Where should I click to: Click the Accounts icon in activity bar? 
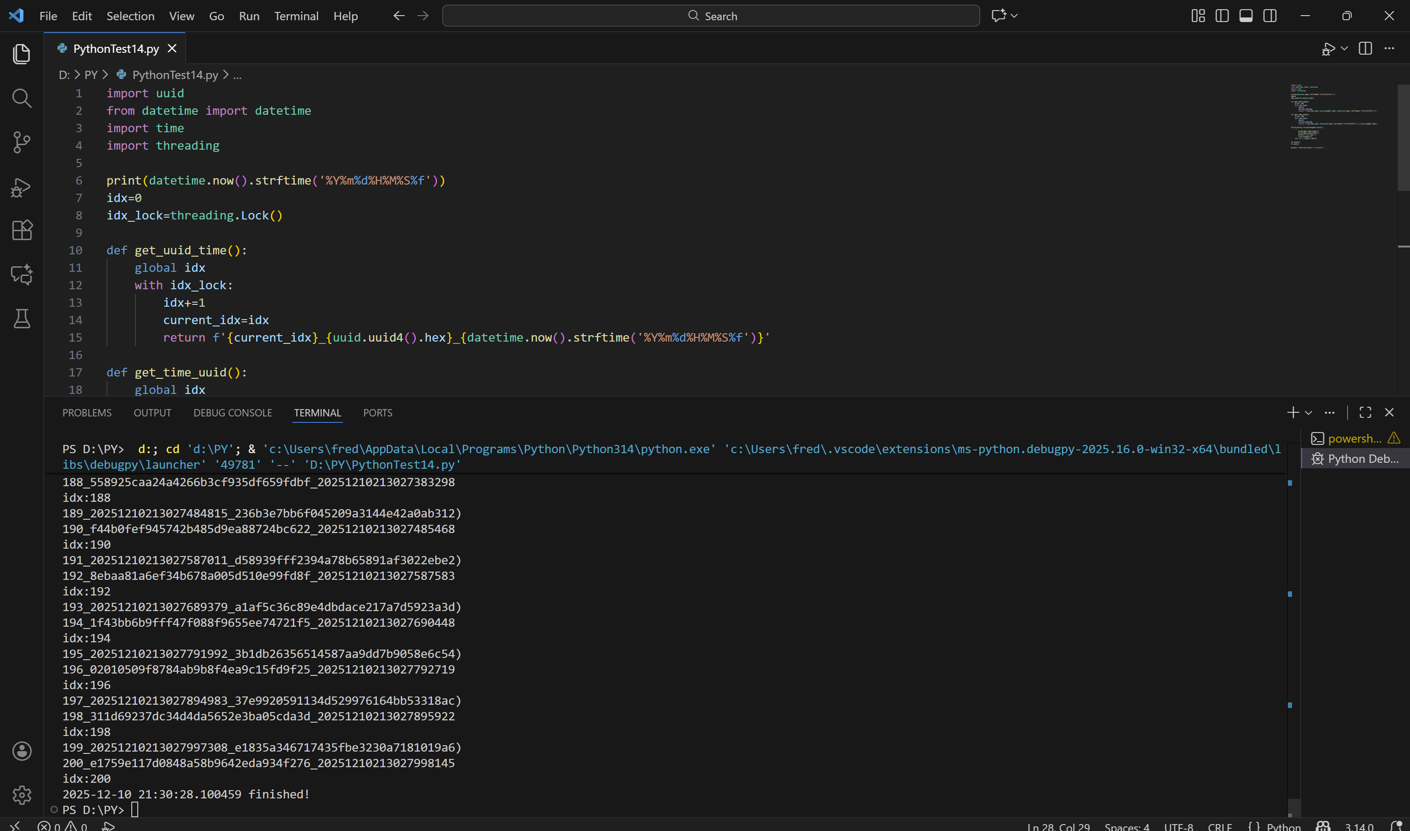21,751
